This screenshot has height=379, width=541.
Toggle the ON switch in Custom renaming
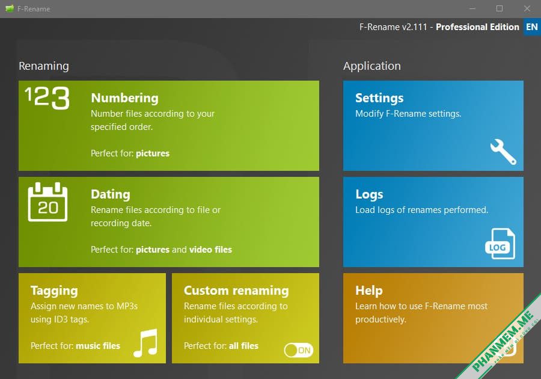pos(298,350)
